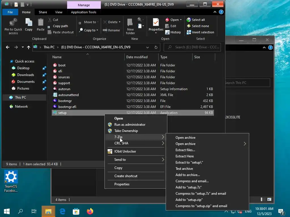Open the Application Tools tab
Image resolution: width=290 pixels, height=217 pixels.
click(x=84, y=12)
